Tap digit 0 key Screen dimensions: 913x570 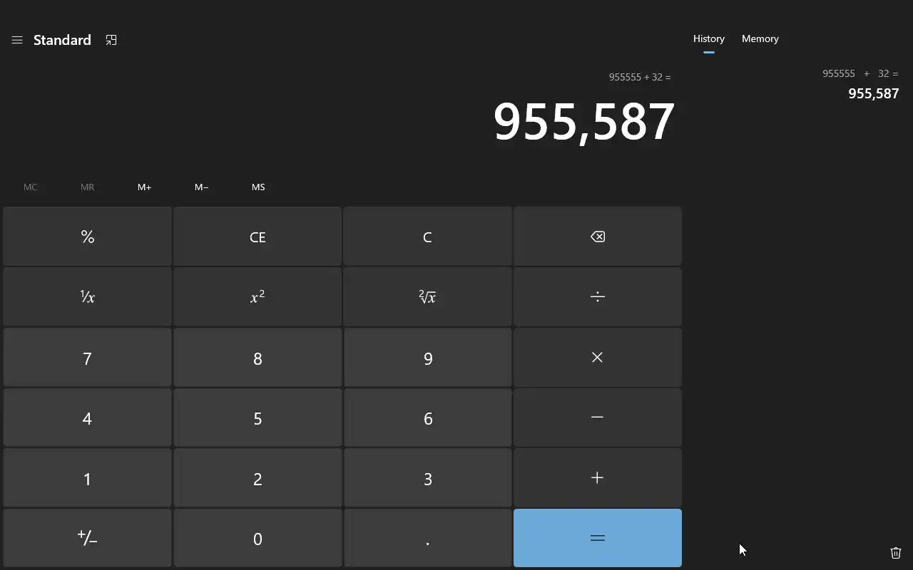pyautogui.click(x=257, y=538)
